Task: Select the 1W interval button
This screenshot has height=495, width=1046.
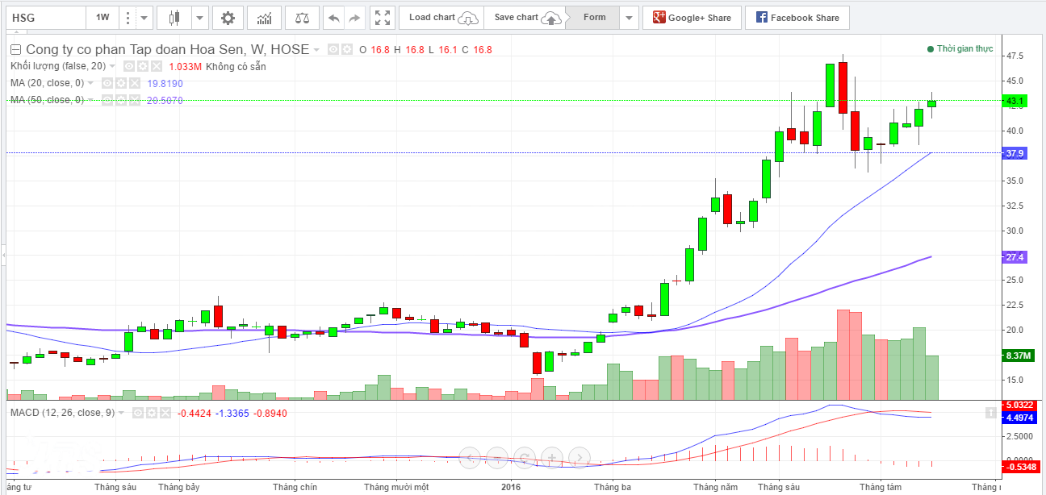Action: (103, 17)
